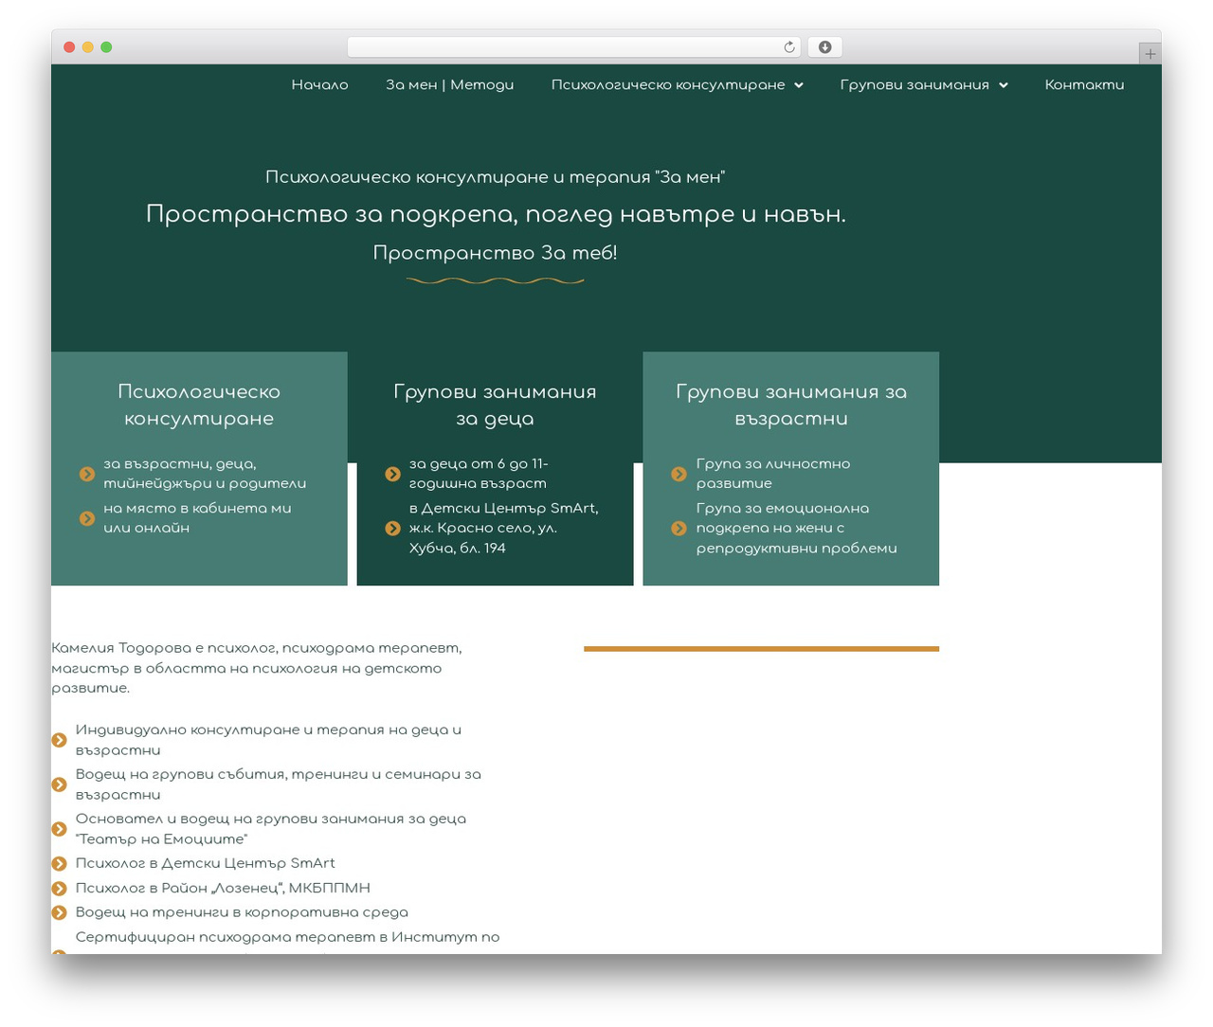Image resolution: width=1213 pixels, height=1027 pixels.
Task: Click the browser address bar
Action: (x=573, y=47)
